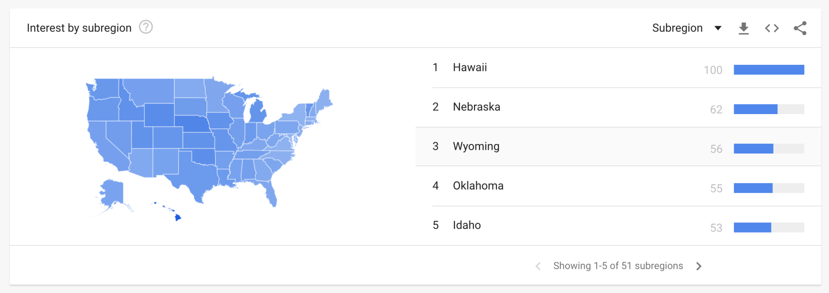Open the help tooltip next to Interest by subregion
The height and width of the screenshot is (293, 829).
(x=147, y=27)
